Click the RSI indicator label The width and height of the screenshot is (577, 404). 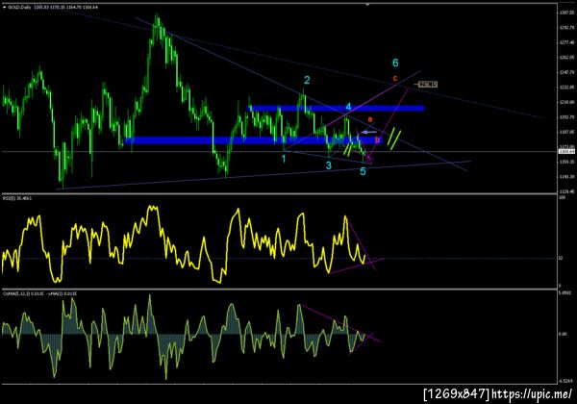pos(17,198)
